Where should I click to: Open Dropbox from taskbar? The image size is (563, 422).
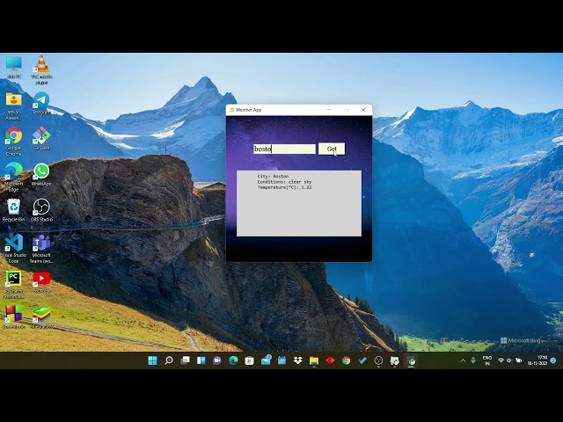(297, 360)
